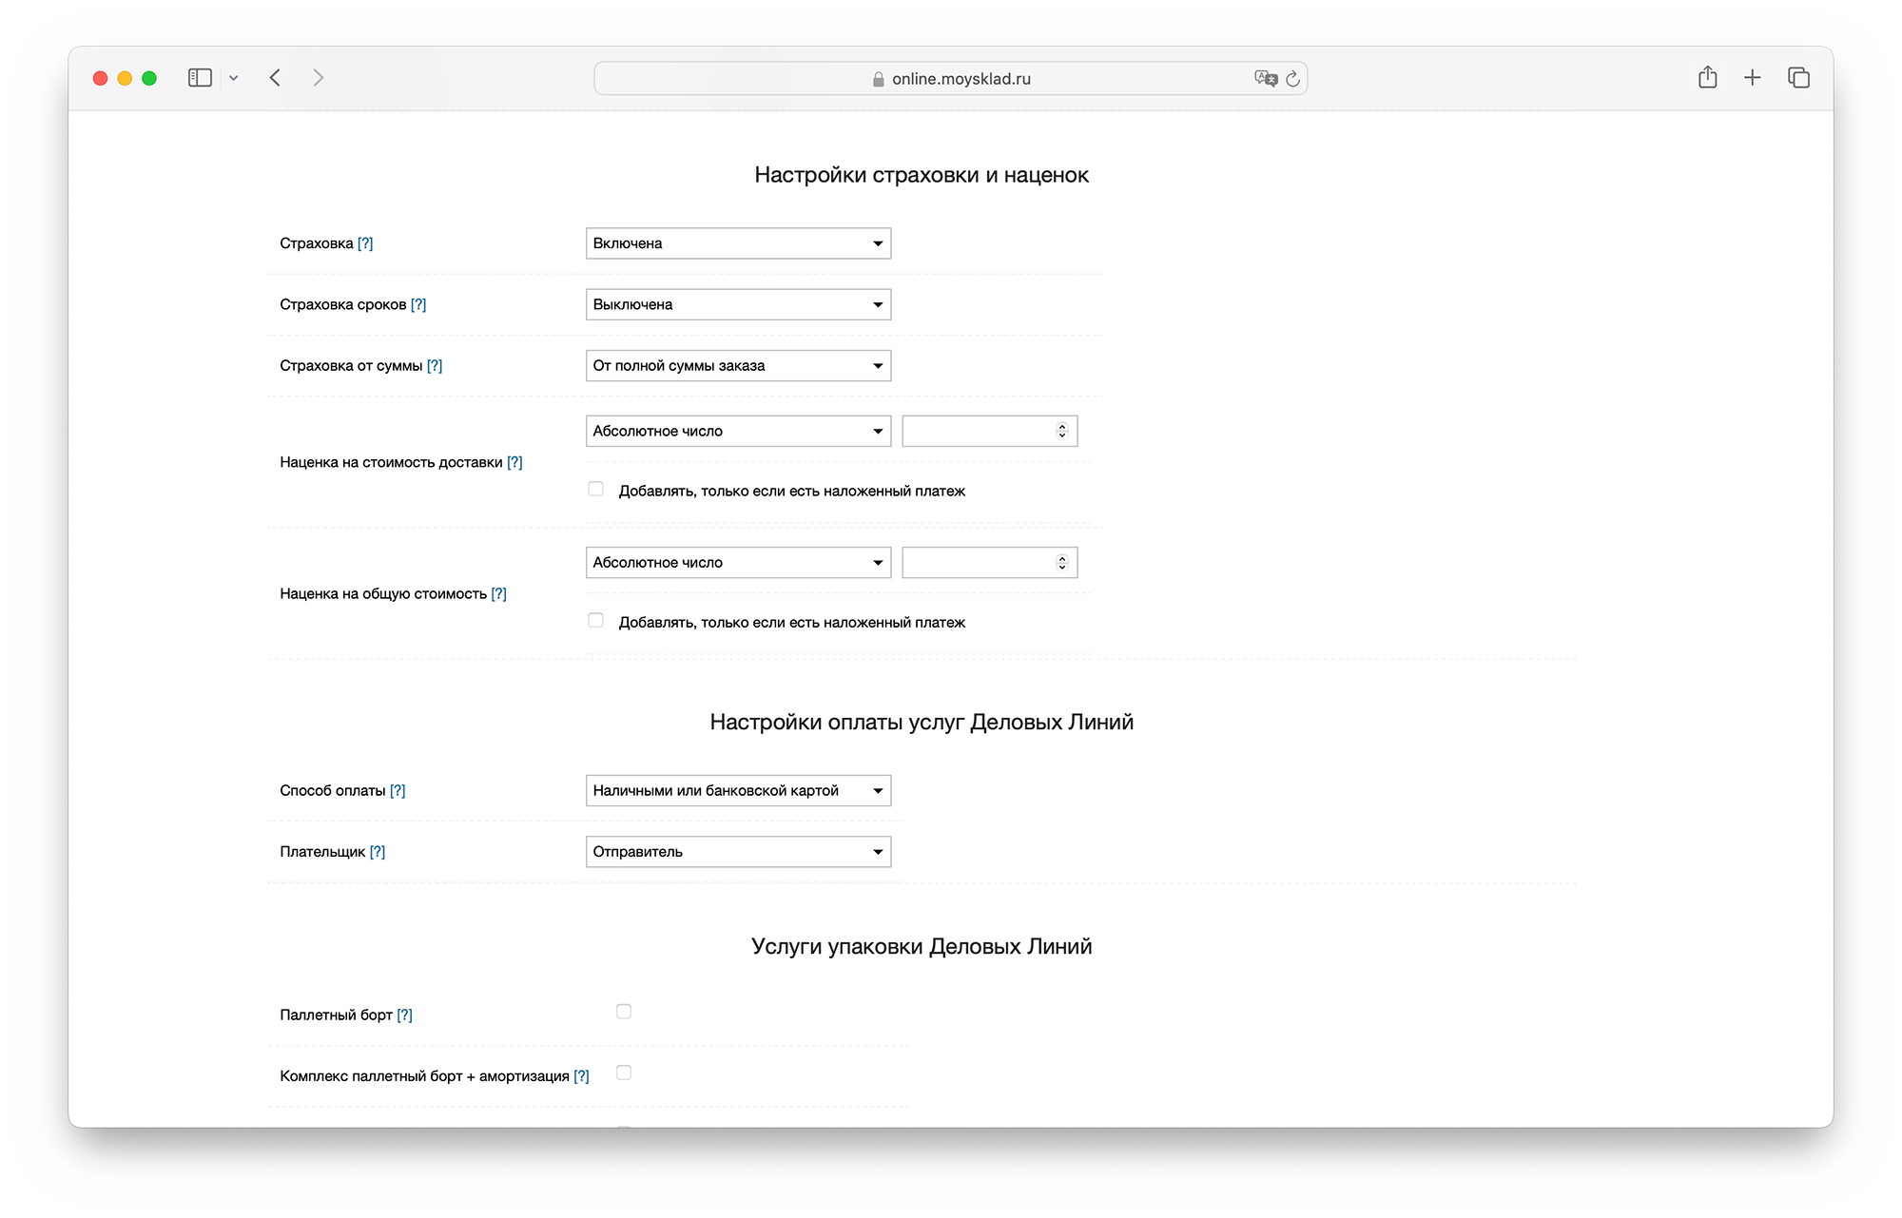
Task: Enable cash-on-delivery checkbox under delivery cost markup
Action: click(x=596, y=490)
